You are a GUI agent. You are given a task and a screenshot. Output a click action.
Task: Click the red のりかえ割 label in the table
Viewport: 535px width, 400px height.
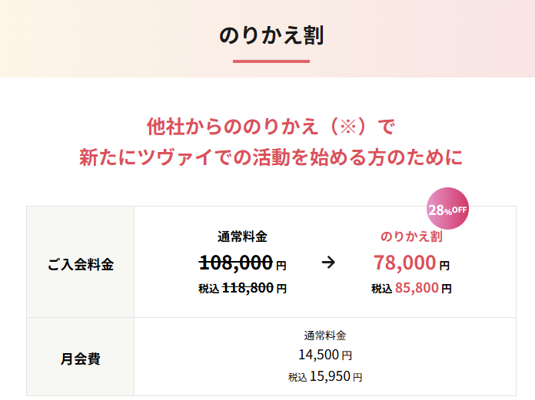coord(411,236)
